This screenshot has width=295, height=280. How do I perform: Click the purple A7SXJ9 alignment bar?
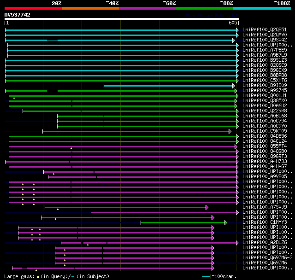126,207
